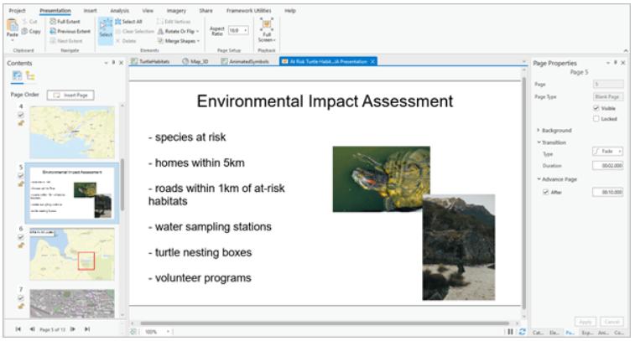Click the lock icon for page 5
Viewport: 635px width, 341px height.
click(x=21, y=184)
